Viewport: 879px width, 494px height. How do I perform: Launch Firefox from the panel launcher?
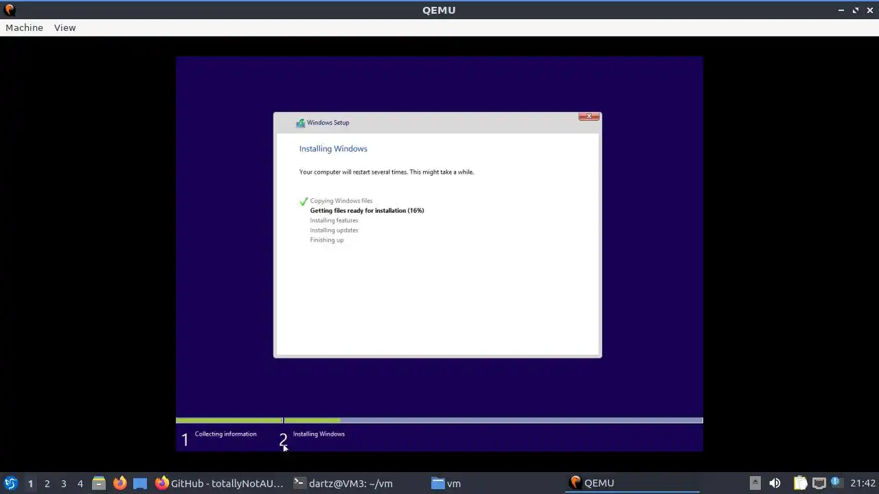[x=119, y=483]
